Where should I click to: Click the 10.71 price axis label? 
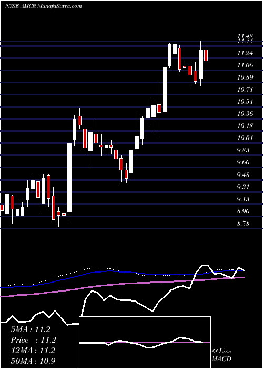245,90
